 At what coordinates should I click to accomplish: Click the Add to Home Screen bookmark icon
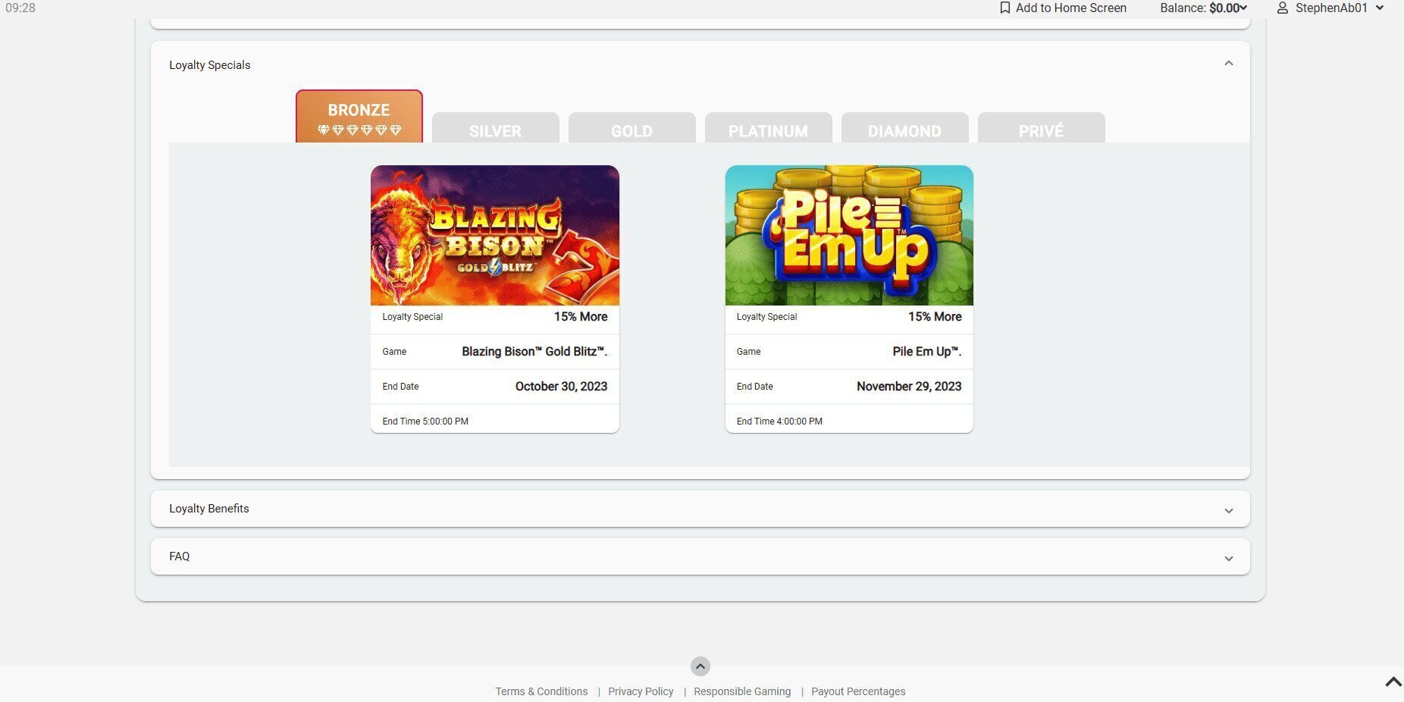tap(1004, 8)
